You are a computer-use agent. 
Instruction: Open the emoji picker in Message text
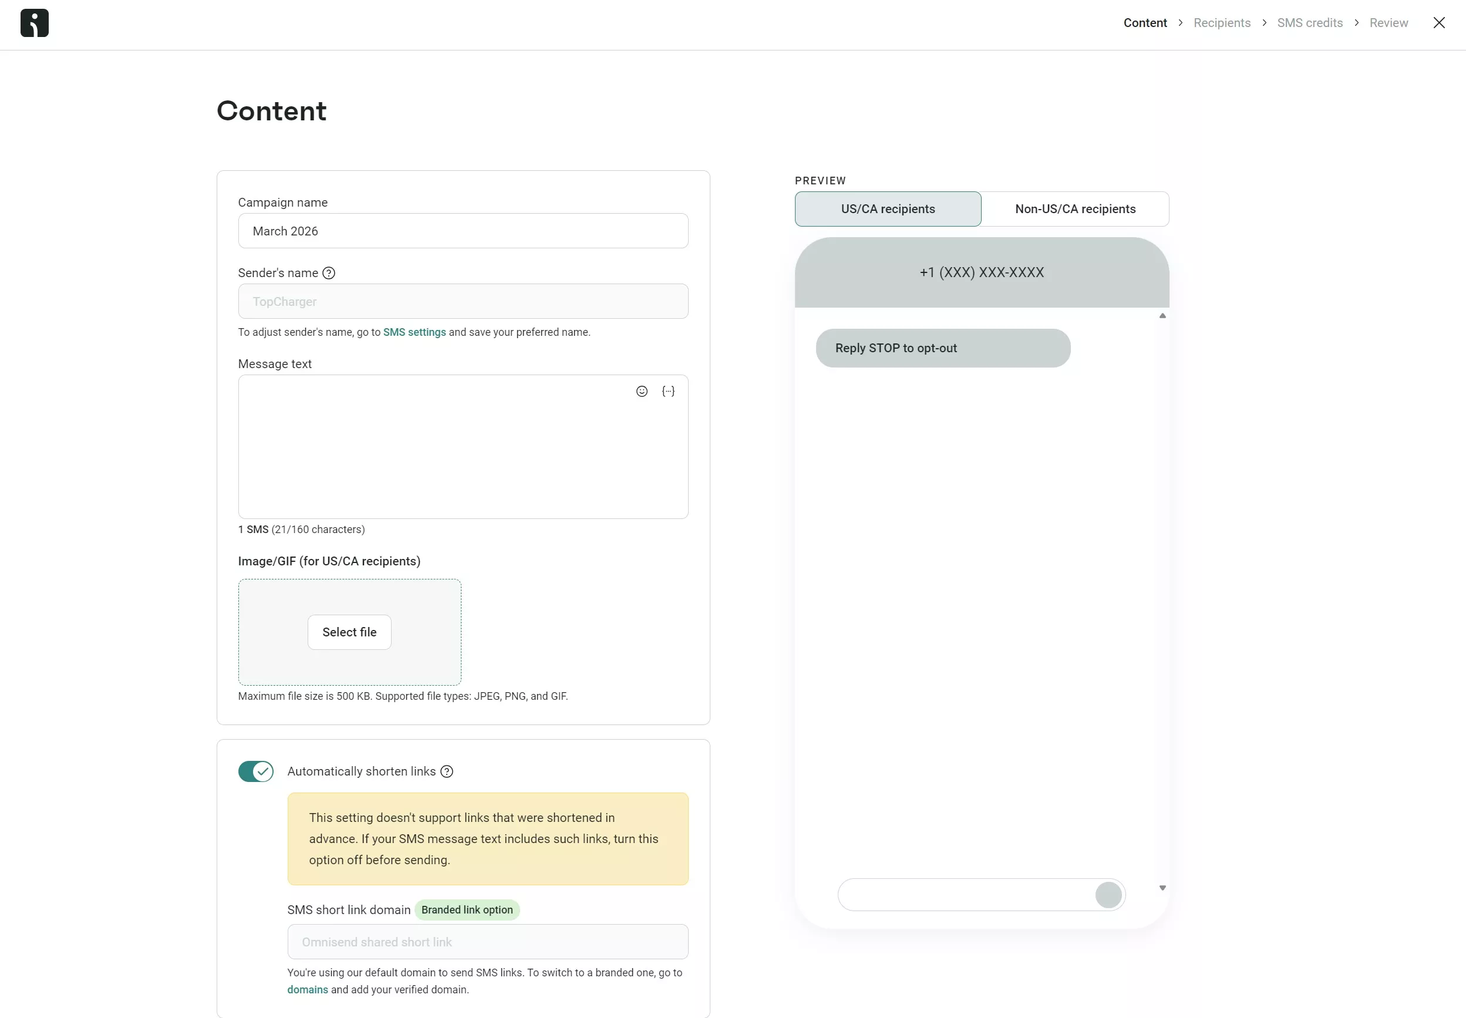pyautogui.click(x=642, y=392)
